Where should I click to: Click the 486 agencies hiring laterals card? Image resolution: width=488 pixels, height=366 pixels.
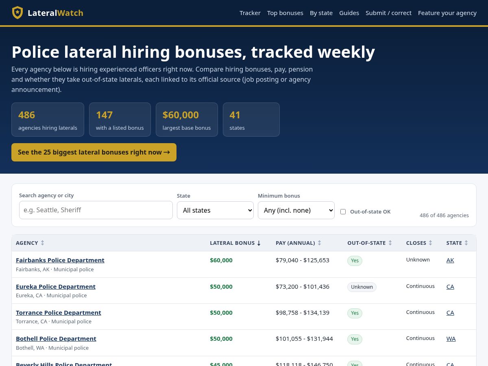(x=48, y=120)
